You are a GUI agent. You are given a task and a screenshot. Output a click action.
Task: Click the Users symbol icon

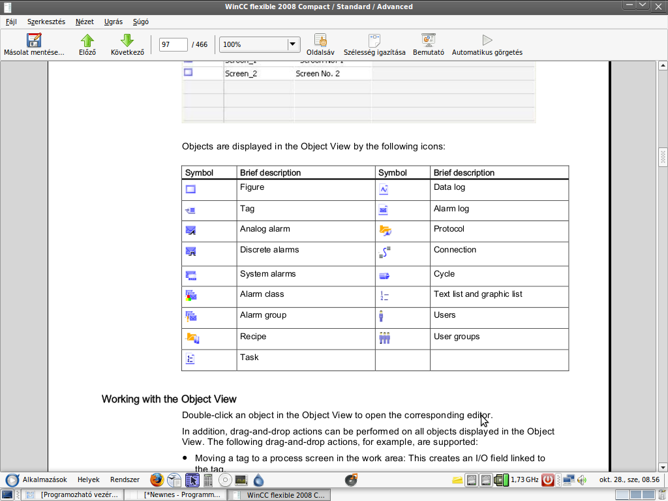point(381,316)
